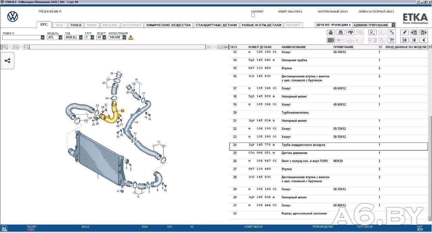432x233 pixels.
Task: Open the ПОДГР subgroup 45 dropdown
Action: point(104,37)
